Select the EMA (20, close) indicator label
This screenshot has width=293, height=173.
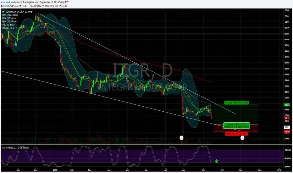pos(9,21)
